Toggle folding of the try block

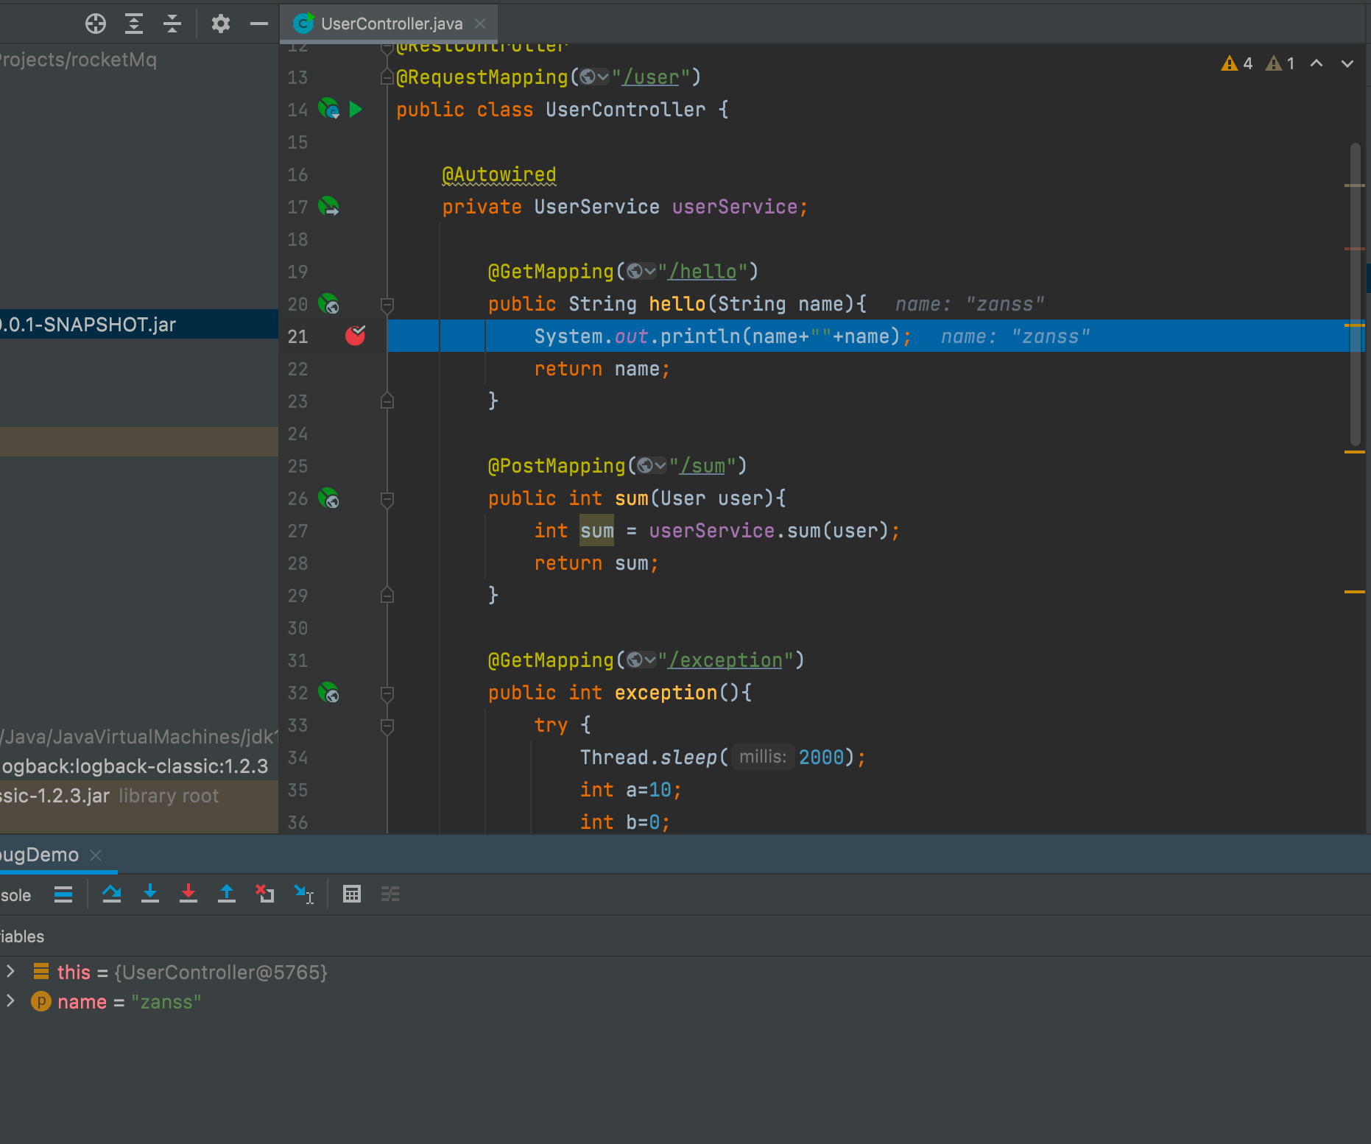click(x=387, y=725)
